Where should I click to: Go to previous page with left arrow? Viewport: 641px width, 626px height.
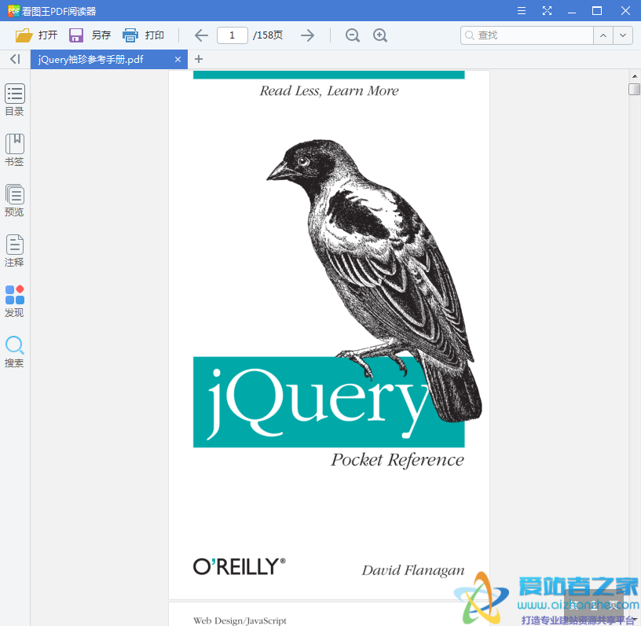[x=201, y=35]
